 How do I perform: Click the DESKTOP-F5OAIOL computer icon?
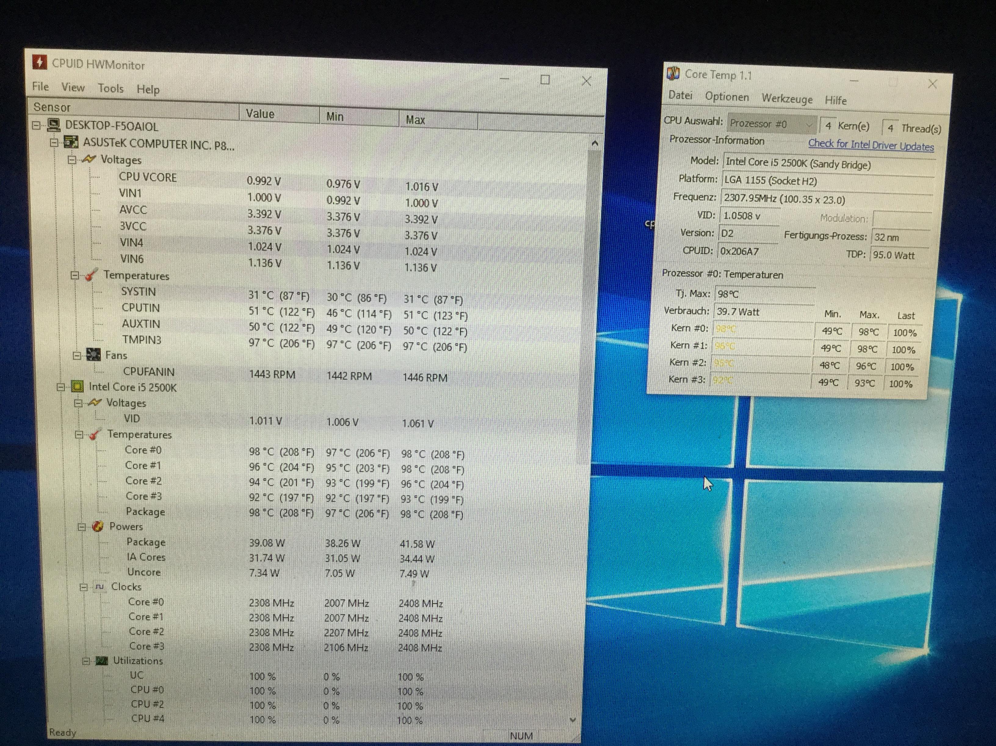tap(54, 125)
